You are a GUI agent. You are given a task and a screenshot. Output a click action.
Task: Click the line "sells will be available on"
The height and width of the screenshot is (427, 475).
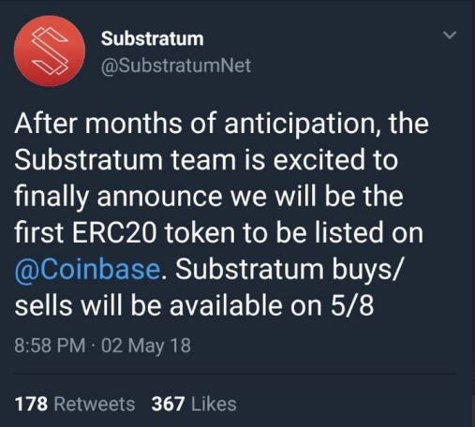click(x=169, y=305)
